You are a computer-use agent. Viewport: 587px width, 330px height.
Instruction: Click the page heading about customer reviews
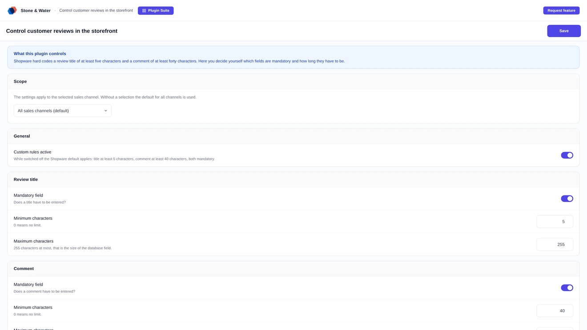[x=62, y=31]
